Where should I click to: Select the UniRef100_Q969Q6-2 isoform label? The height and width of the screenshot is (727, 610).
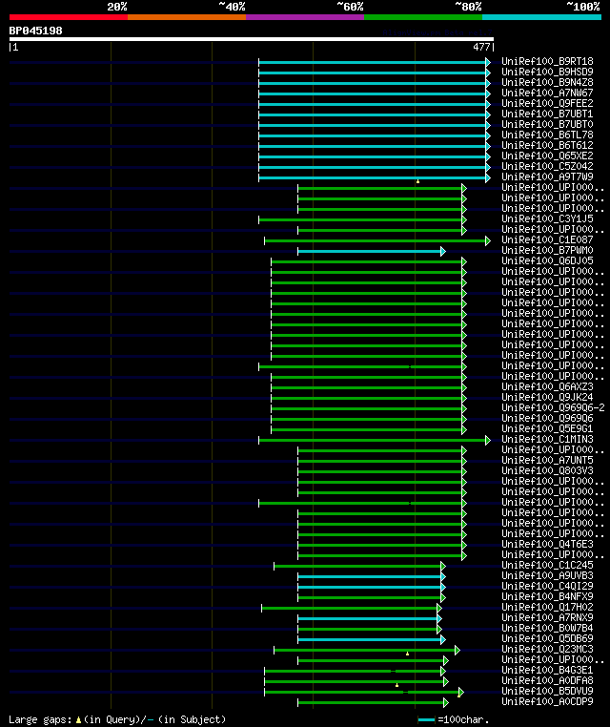553,407
